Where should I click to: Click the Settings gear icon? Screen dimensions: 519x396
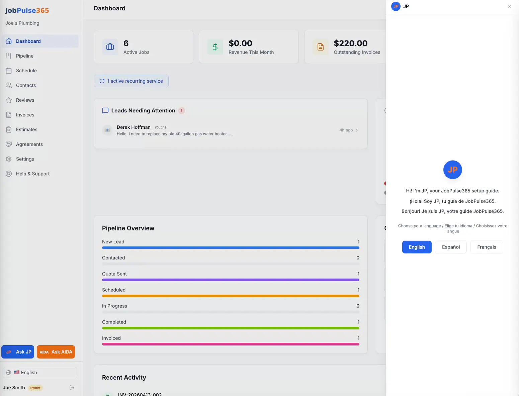click(x=9, y=159)
